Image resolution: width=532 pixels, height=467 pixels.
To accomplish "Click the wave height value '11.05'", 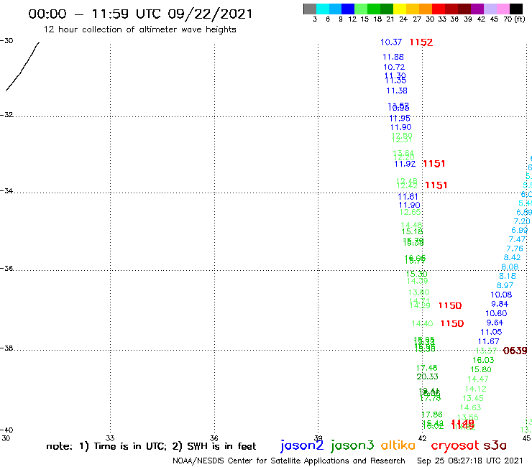I will pyautogui.click(x=491, y=332).
